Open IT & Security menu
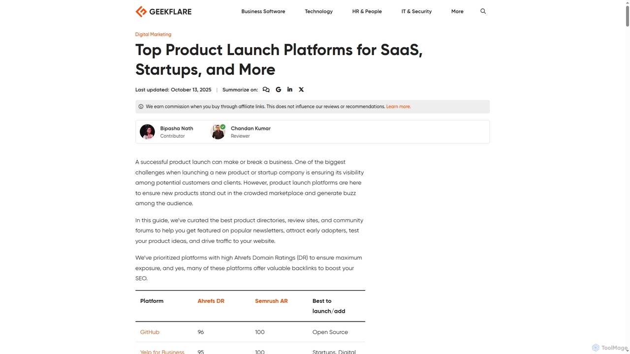This screenshot has width=630, height=354. pos(416,11)
